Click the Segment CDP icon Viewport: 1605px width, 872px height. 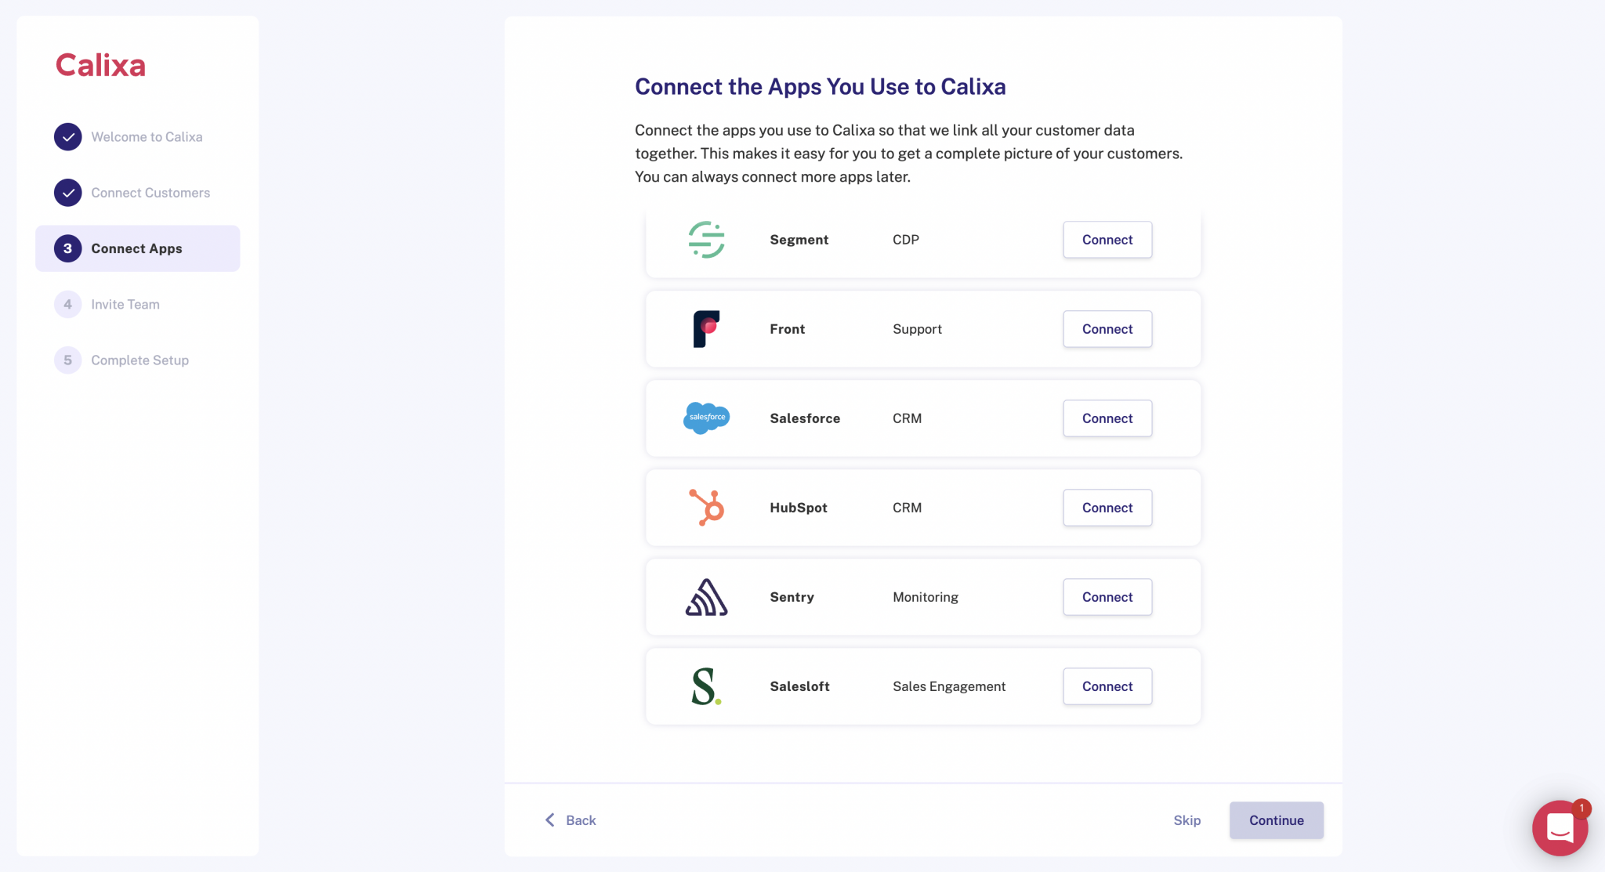tap(705, 238)
